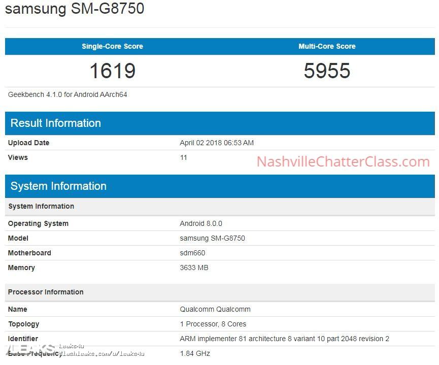Select the '1.84 GHz' frequency value
The image size is (439, 365).
pyautogui.click(x=195, y=353)
